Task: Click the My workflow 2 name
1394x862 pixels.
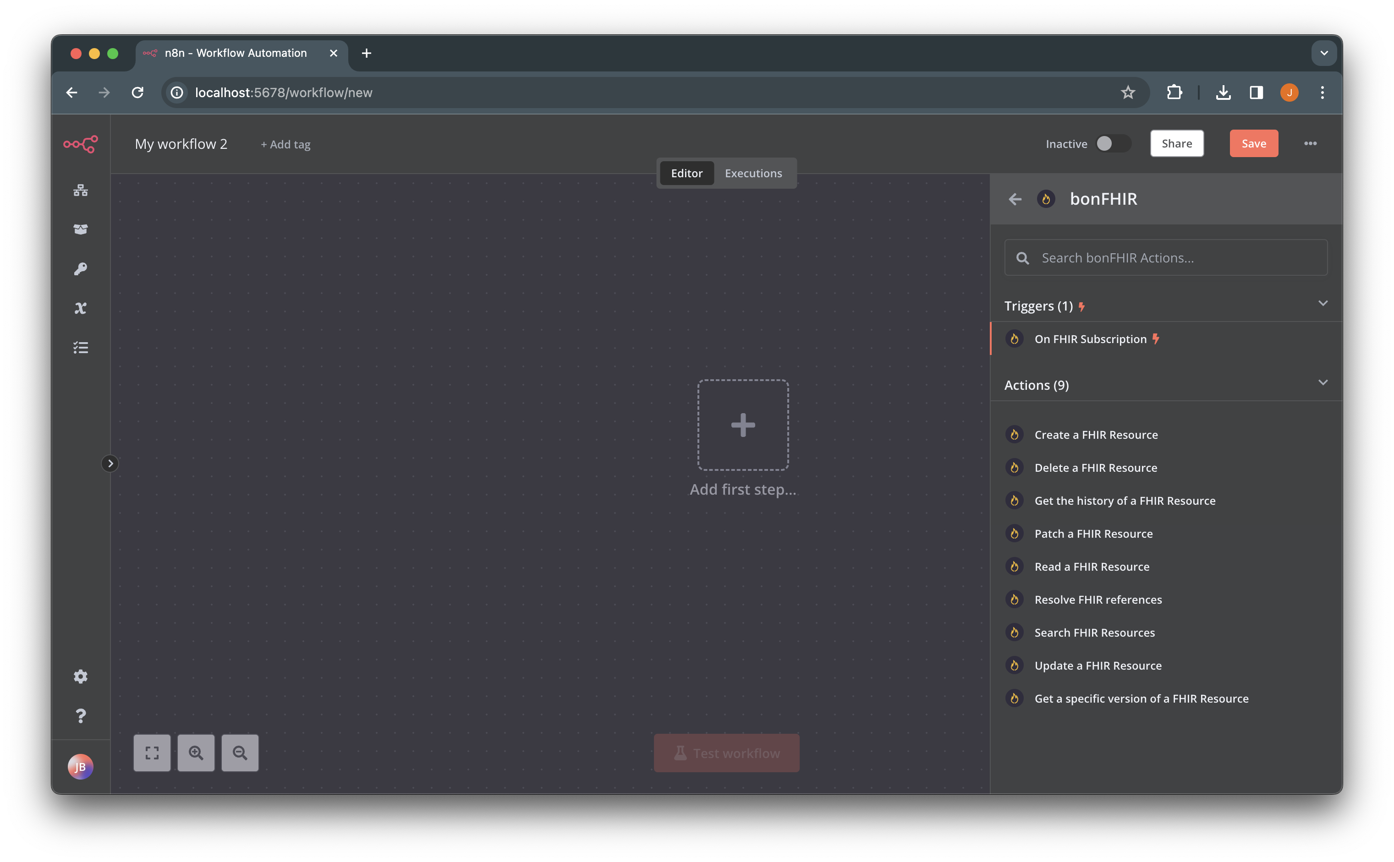Action: click(181, 144)
